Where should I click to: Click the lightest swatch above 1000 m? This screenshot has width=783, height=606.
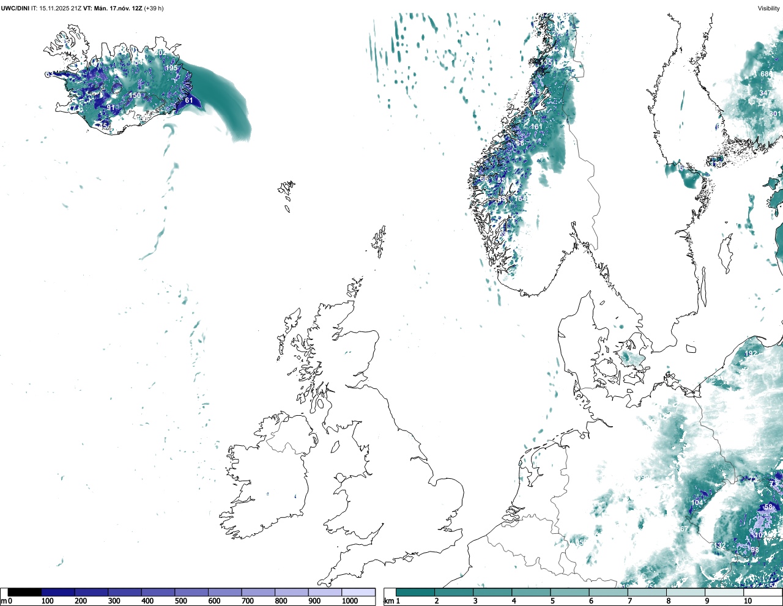pyautogui.click(x=358, y=593)
